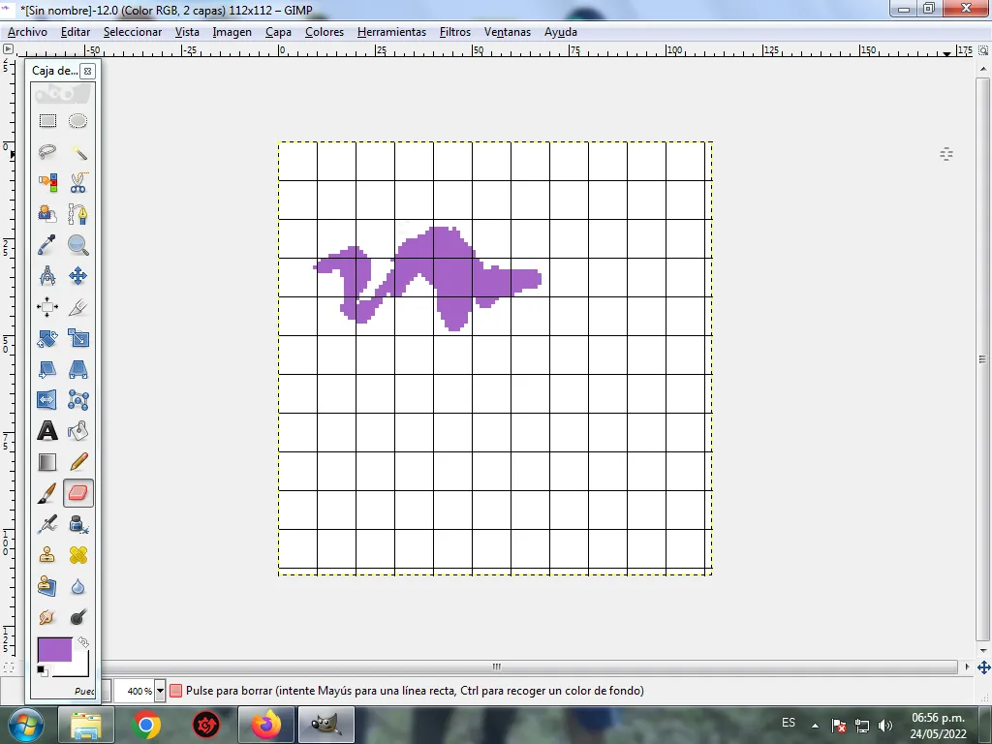
Task: Select the Color Picker eyedropper tool
Action: [x=47, y=245]
